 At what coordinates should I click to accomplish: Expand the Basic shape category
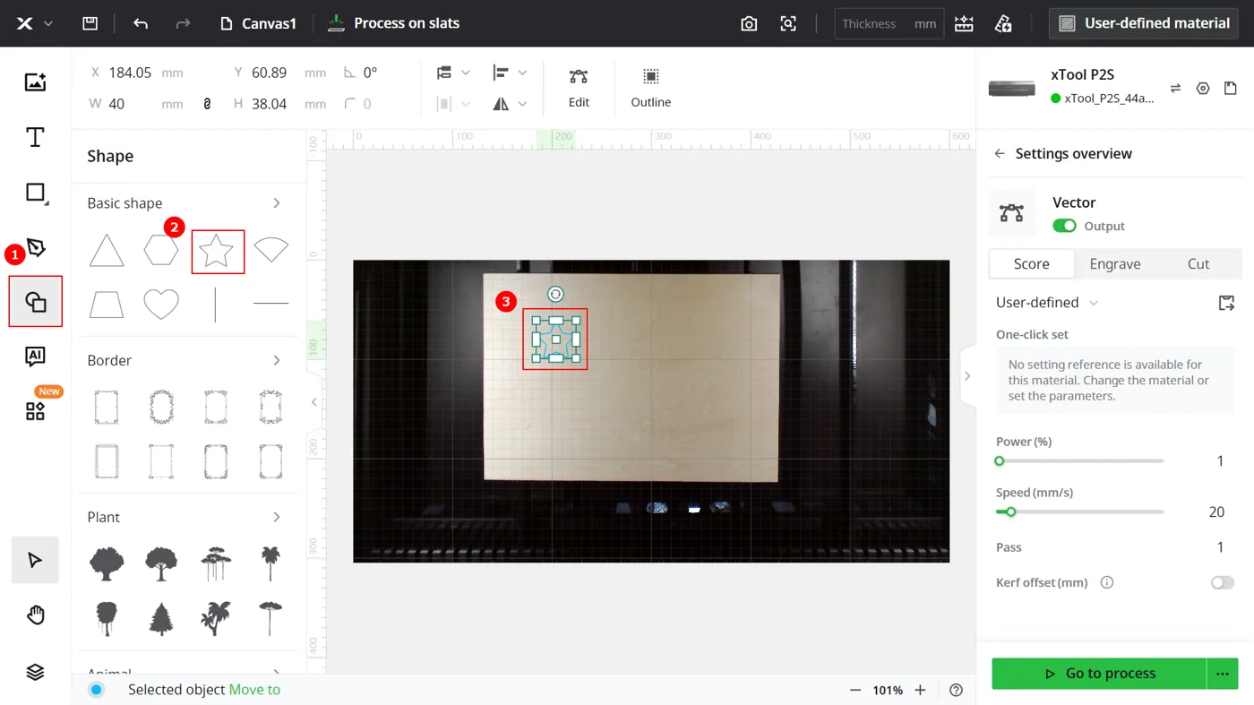(277, 203)
